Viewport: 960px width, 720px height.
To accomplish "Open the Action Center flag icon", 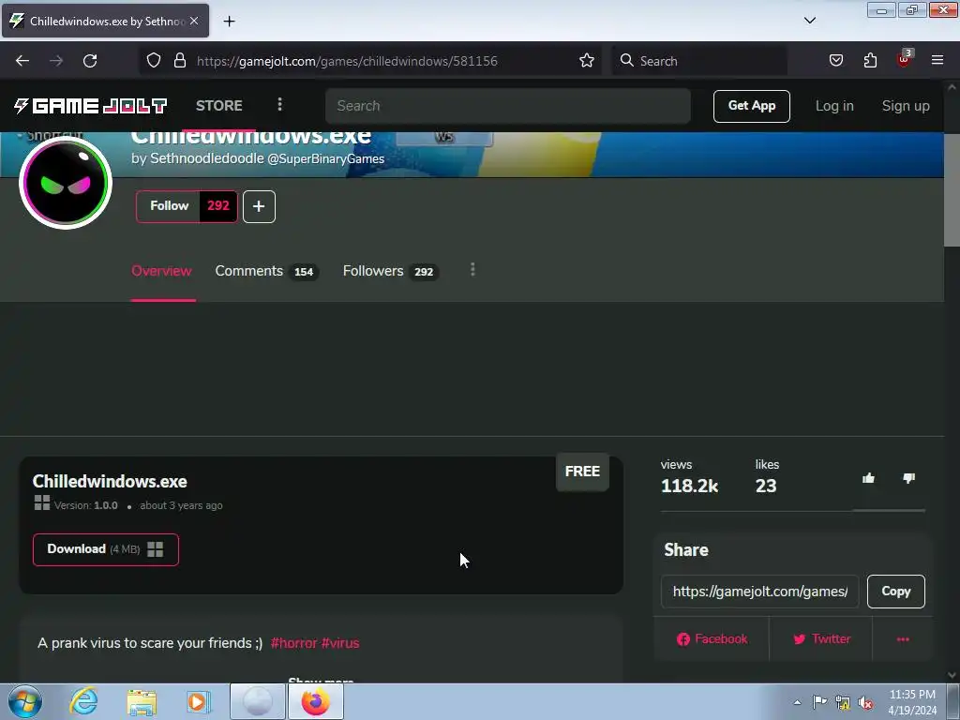I will tap(819, 701).
